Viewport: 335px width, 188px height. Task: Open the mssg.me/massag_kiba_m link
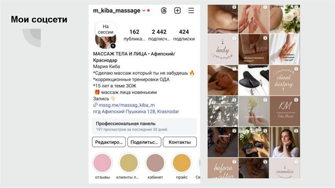127,105
